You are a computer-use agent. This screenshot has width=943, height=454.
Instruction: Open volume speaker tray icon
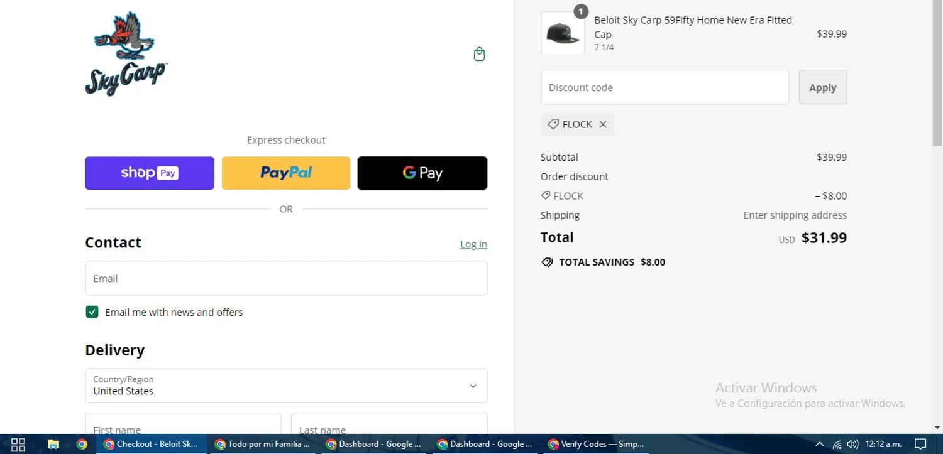[852, 445]
